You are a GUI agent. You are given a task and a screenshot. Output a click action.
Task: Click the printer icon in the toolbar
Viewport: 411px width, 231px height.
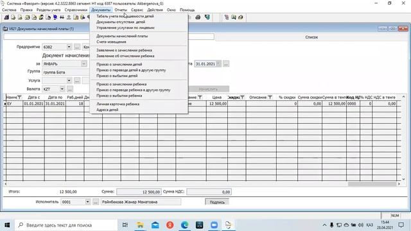[198, 17]
